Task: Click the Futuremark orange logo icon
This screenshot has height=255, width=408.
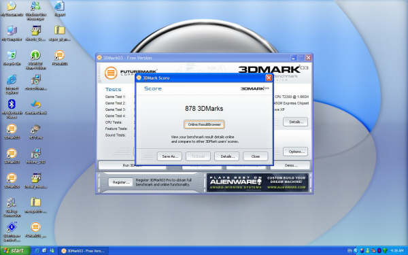Action: point(111,73)
